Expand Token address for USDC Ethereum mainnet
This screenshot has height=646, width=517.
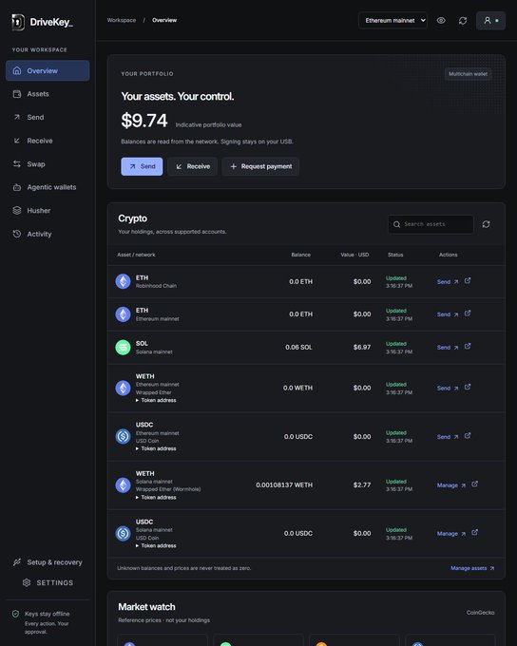(x=156, y=448)
